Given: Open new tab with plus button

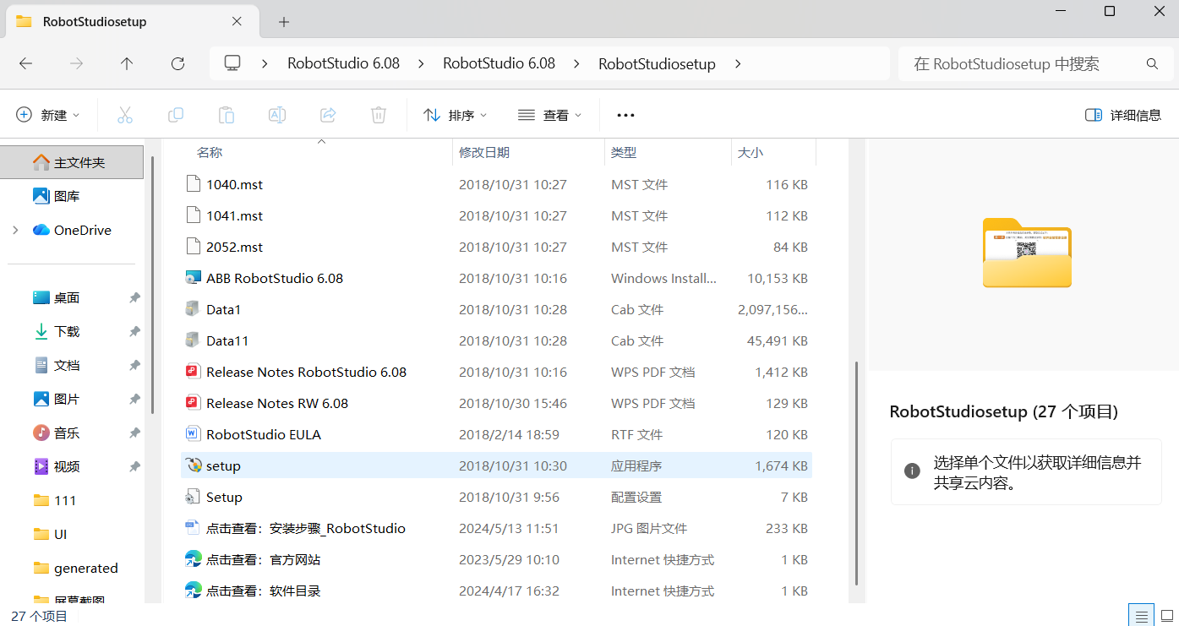Looking at the screenshot, I should (284, 22).
